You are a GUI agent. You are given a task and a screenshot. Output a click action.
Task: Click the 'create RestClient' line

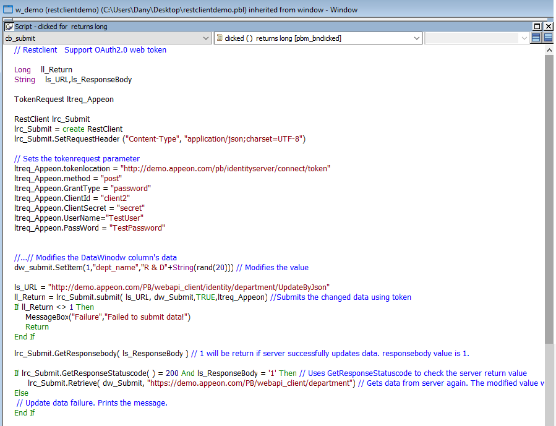click(68, 129)
